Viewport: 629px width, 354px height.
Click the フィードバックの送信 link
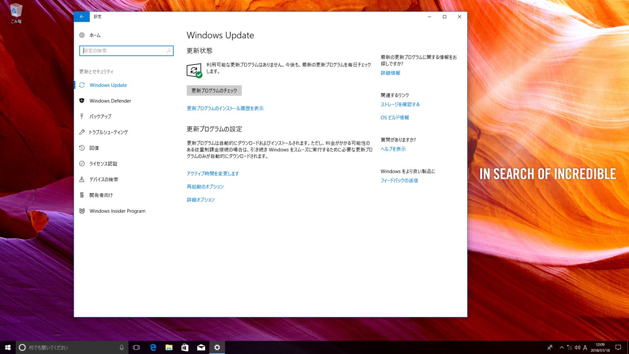pos(399,181)
